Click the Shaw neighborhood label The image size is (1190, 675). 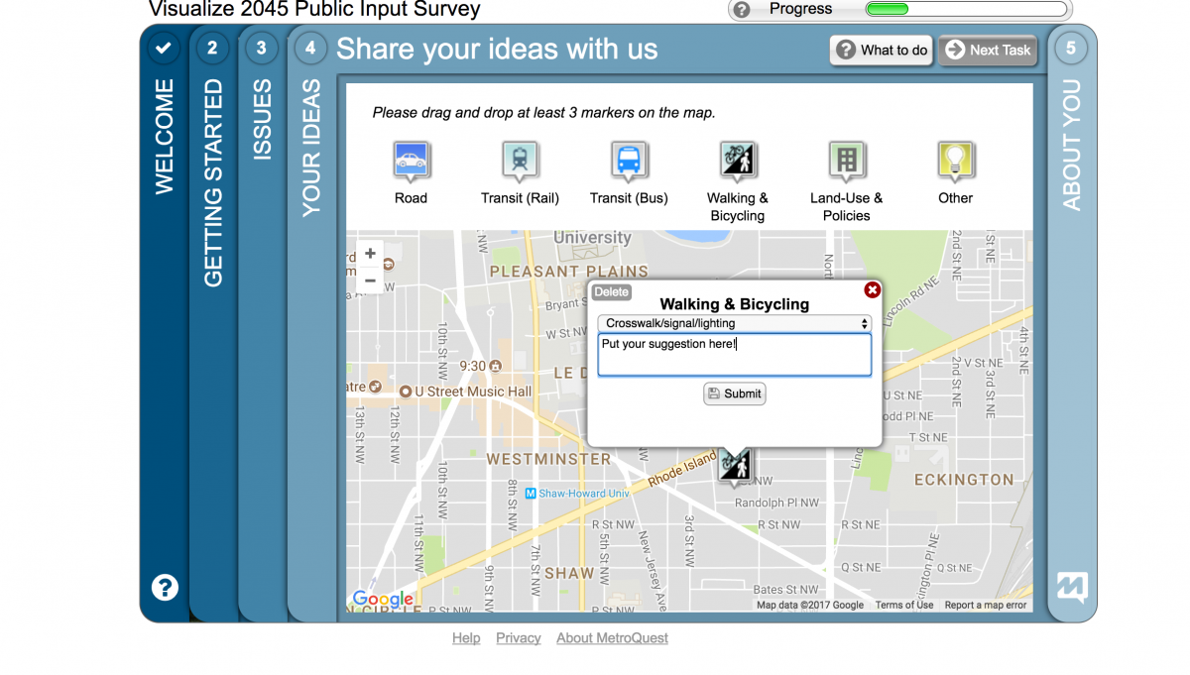pos(569,573)
